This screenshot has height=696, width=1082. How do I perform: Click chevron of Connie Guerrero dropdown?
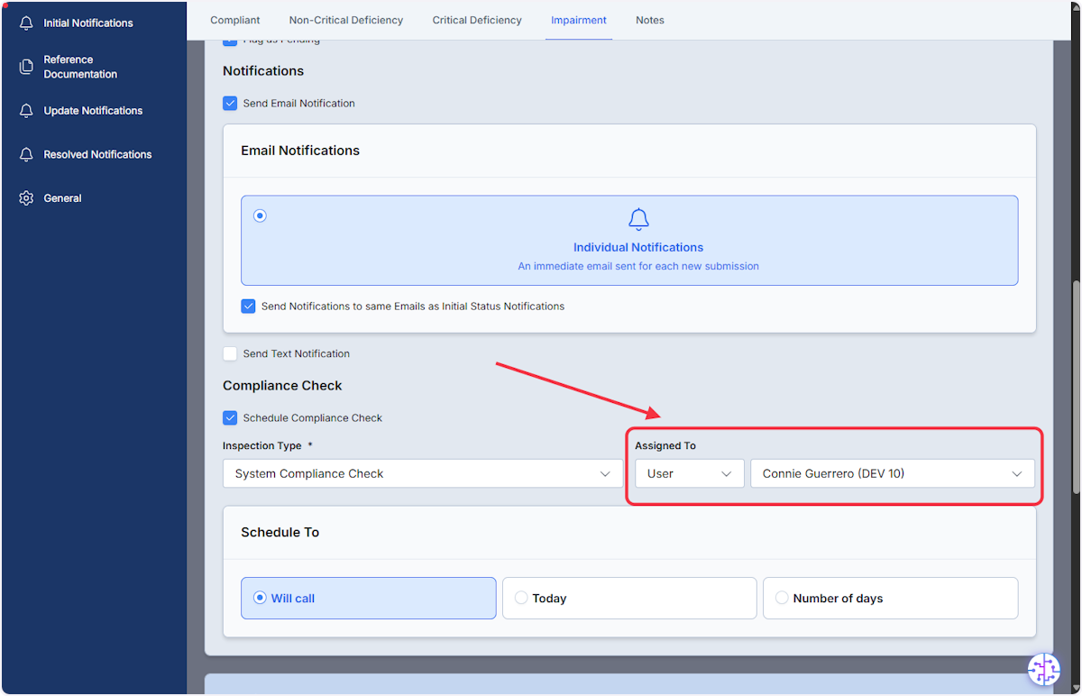[x=1017, y=473]
